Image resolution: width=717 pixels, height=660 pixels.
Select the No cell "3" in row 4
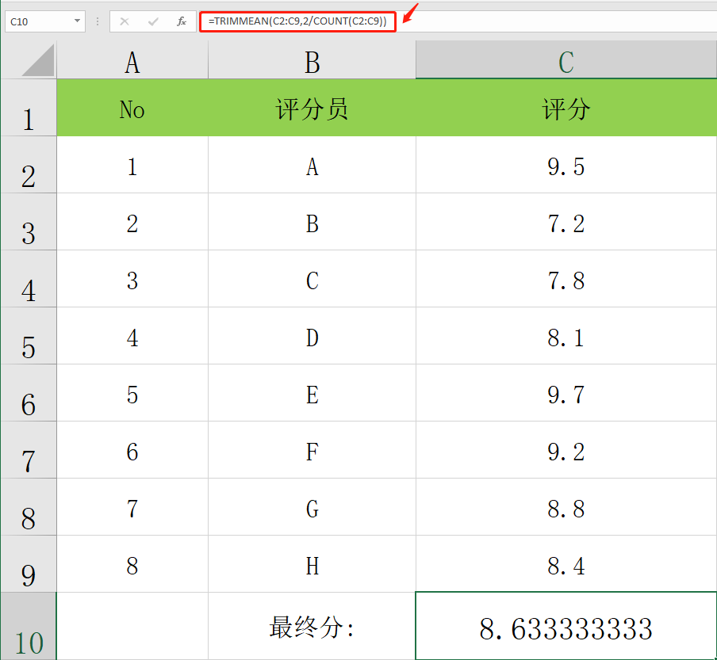[x=132, y=279]
